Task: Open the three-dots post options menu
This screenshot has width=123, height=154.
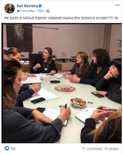Action: click(117, 5)
